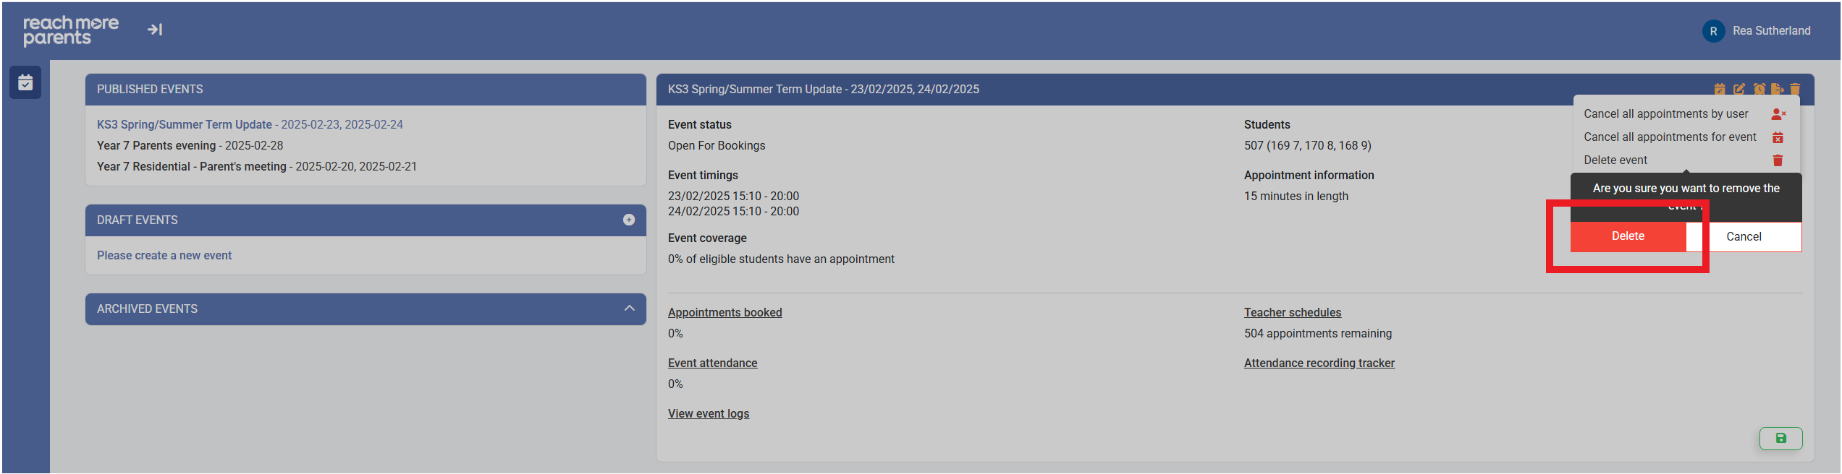Click the pencil edit event icon
This screenshot has width=1842, height=474.
[x=1739, y=89]
